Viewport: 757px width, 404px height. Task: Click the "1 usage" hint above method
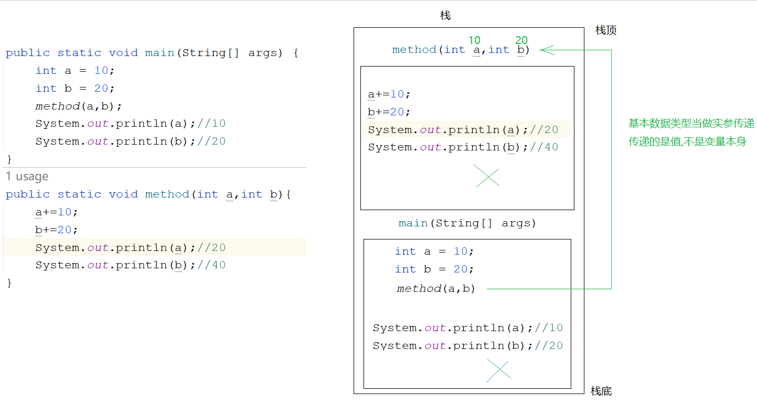(x=27, y=177)
